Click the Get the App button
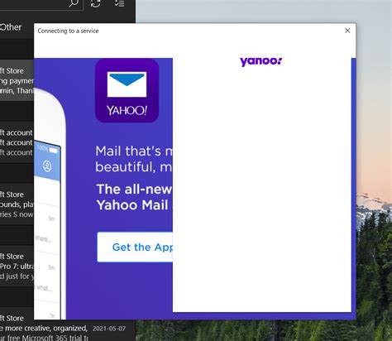 (x=135, y=247)
